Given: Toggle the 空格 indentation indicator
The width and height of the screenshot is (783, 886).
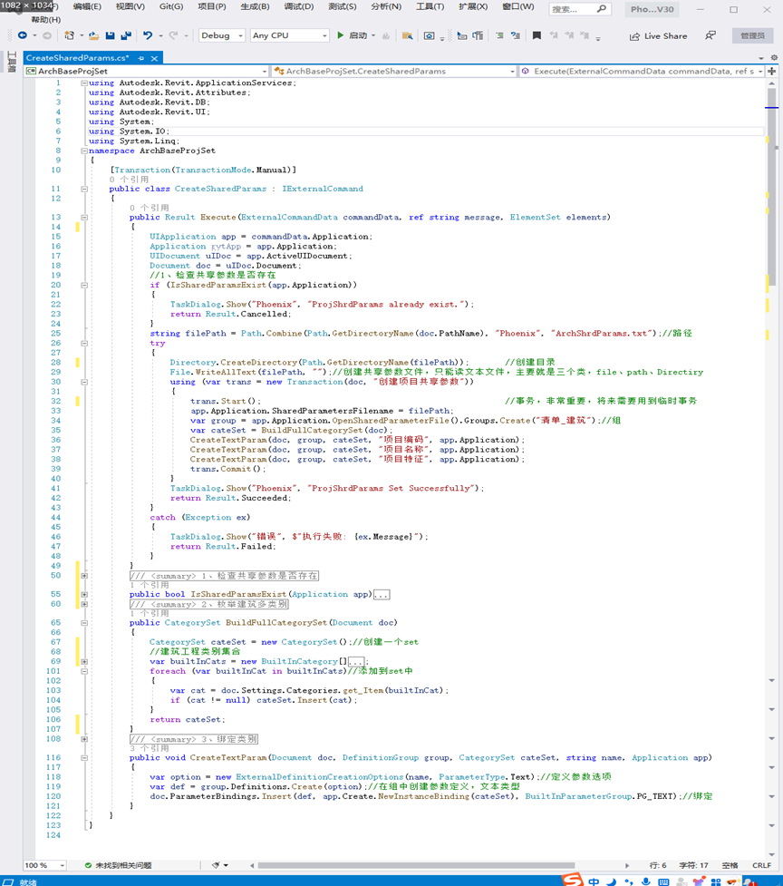Looking at the screenshot, I should click(730, 865).
